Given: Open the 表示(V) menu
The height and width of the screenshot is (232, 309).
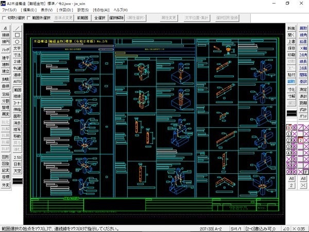Looking at the screenshot, I should (x=47, y=10).
